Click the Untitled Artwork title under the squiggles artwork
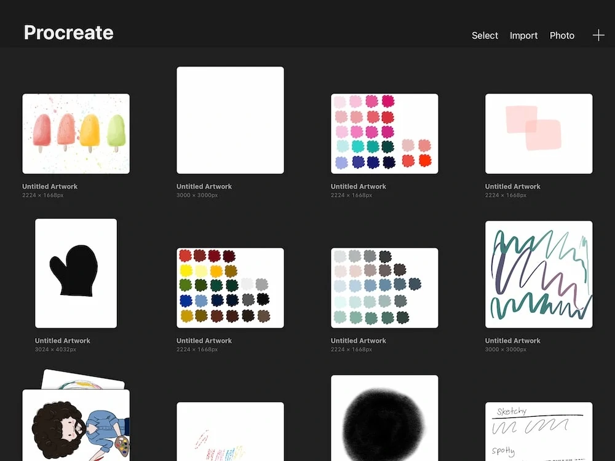 coord(513,341)
